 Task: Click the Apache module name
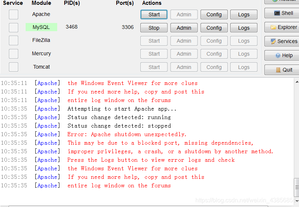pyautogui.click(x=41, y=14)
